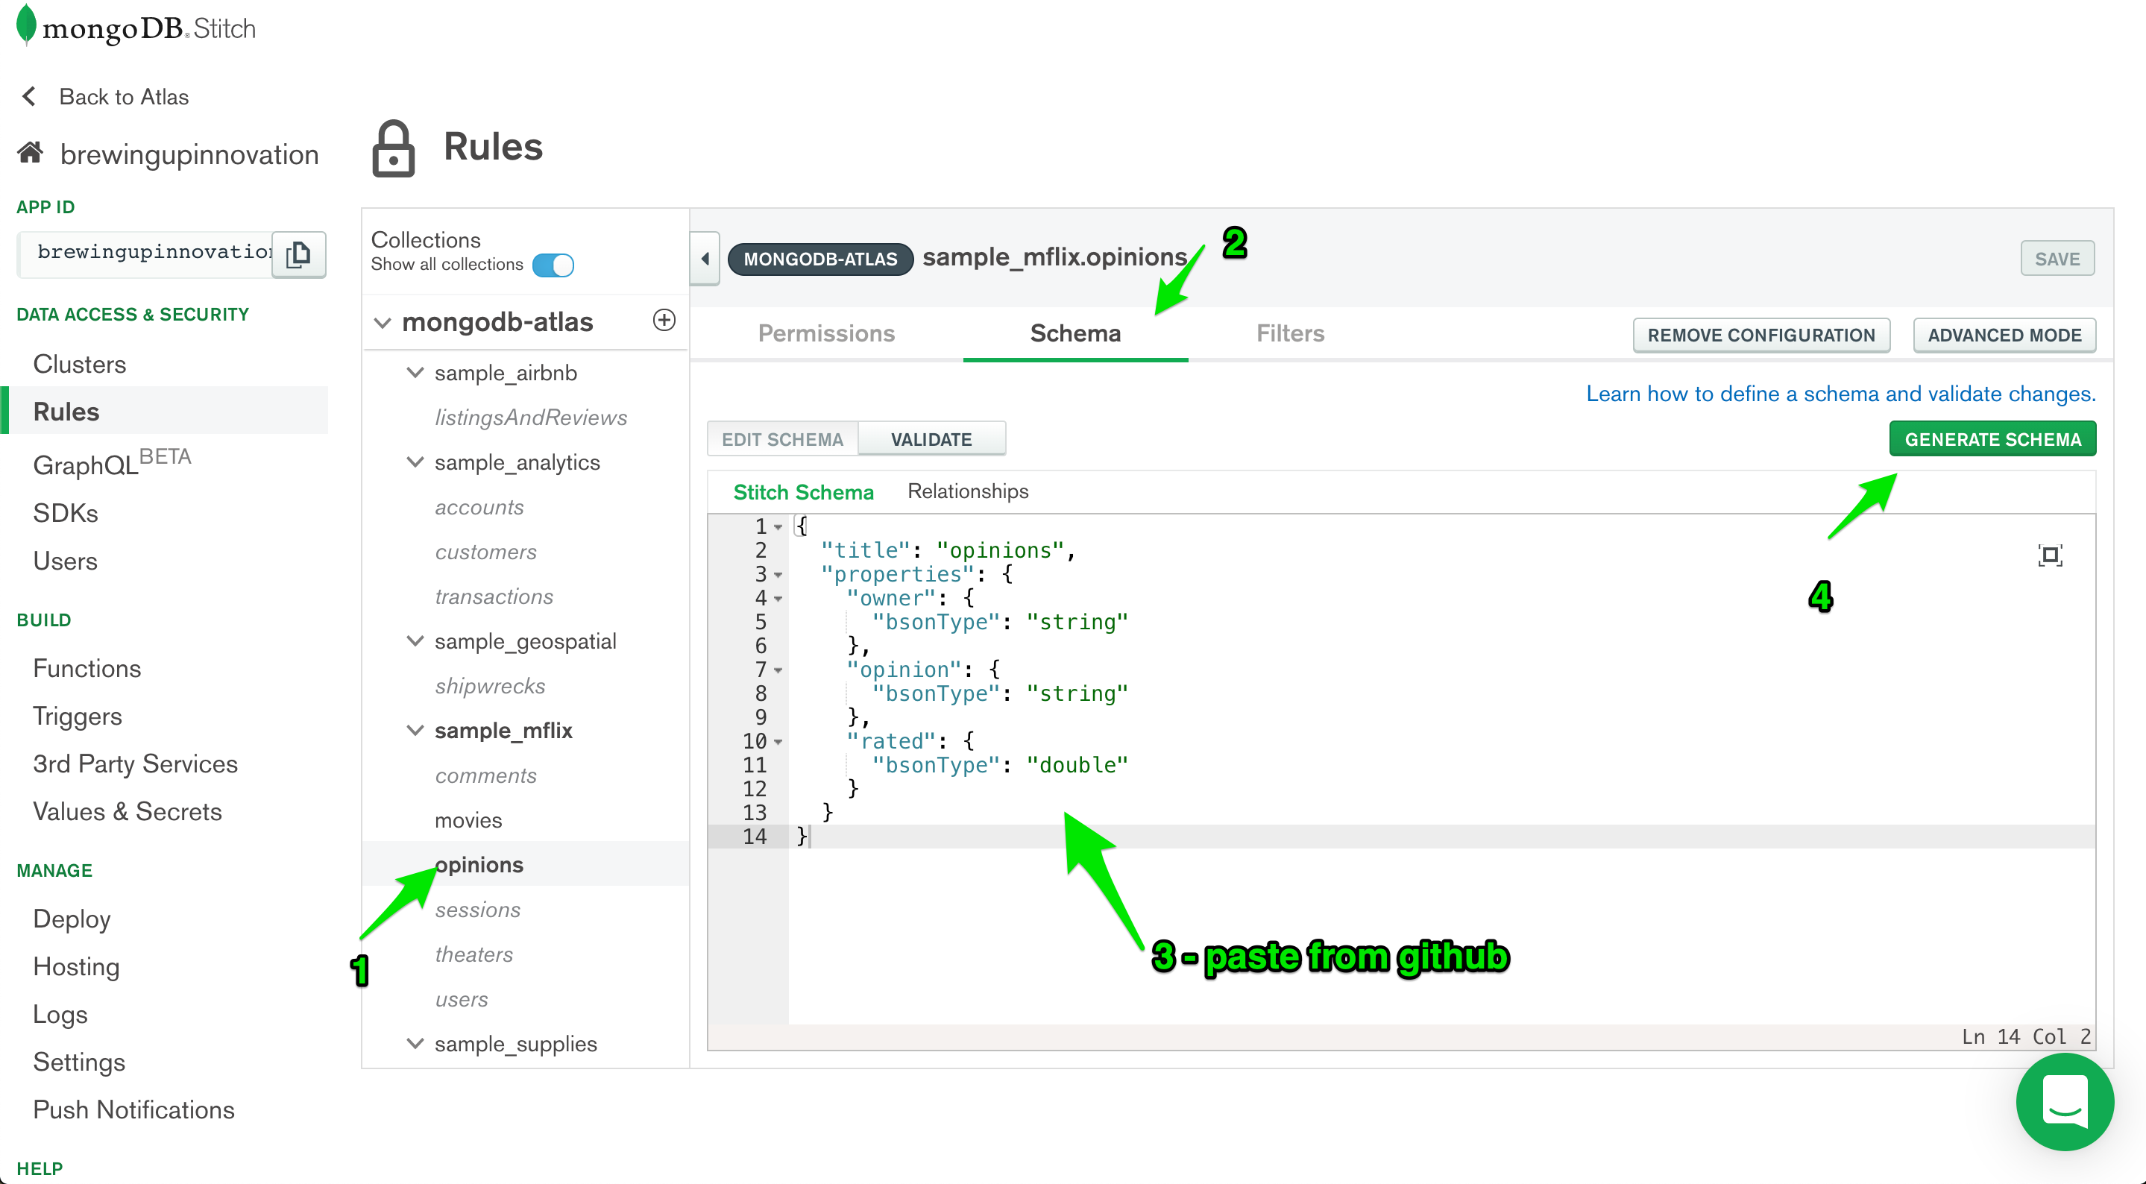Open Deploy in the sidebar

(x=72, y=919)
